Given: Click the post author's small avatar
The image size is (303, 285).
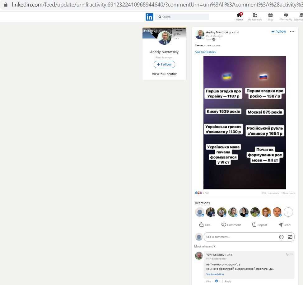Looking at the screenshot, I should pyautogui.click(x=200, y=35).
